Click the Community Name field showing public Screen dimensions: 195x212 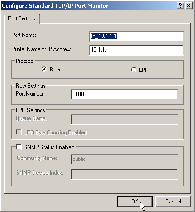point(124,159)
